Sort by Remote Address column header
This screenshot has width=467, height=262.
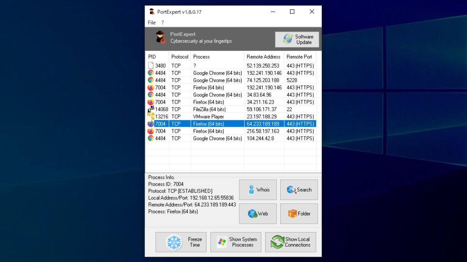point(264,57)
